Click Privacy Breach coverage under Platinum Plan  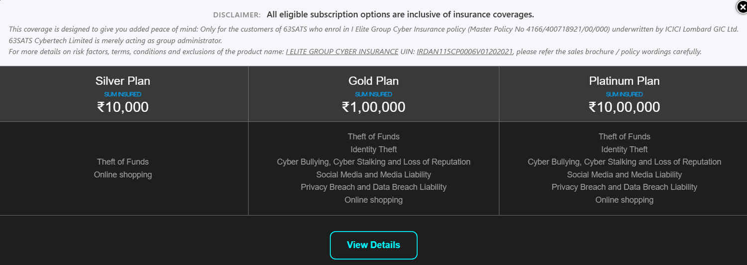(x=624, y=187)
